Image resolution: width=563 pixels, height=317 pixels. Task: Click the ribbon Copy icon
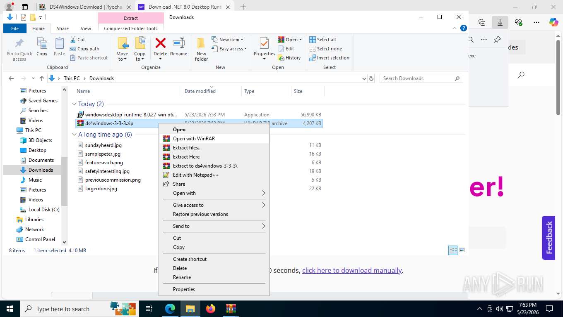[42, 43]
